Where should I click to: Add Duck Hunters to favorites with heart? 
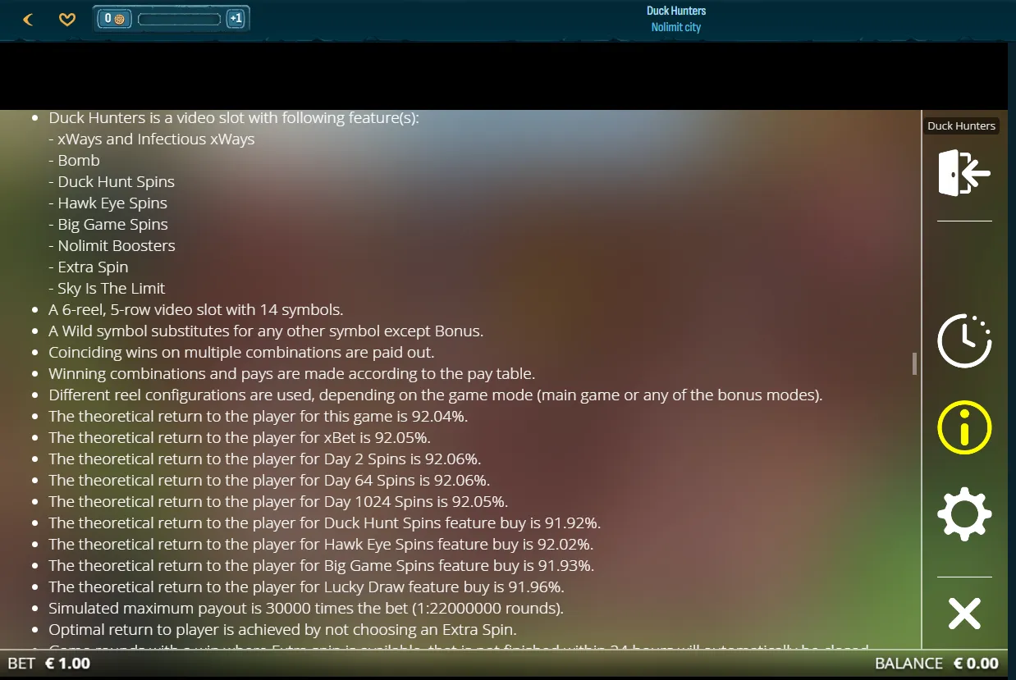click(67, 19)
